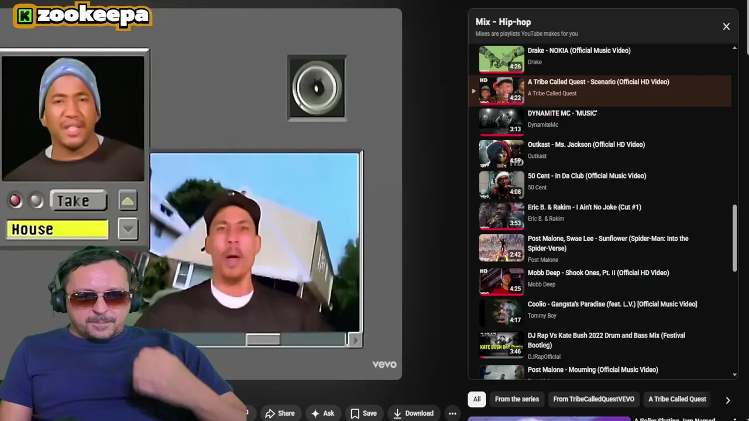Click channel name Tommy Boy
The height and width of the screenshot is (421, 749).
[542, 316]
